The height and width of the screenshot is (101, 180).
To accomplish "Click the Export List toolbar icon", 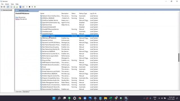I will click(17, 7).
